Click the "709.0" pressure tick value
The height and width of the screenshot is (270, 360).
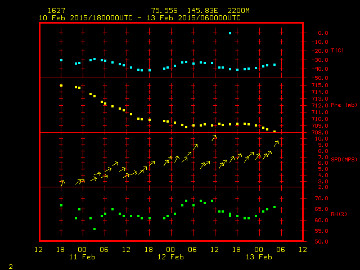coord(320,126)
